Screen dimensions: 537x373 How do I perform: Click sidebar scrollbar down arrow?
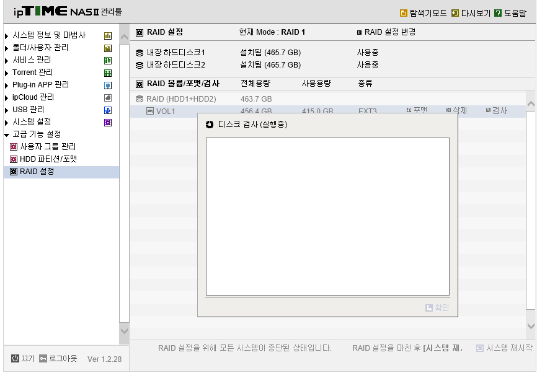[124, 331]
